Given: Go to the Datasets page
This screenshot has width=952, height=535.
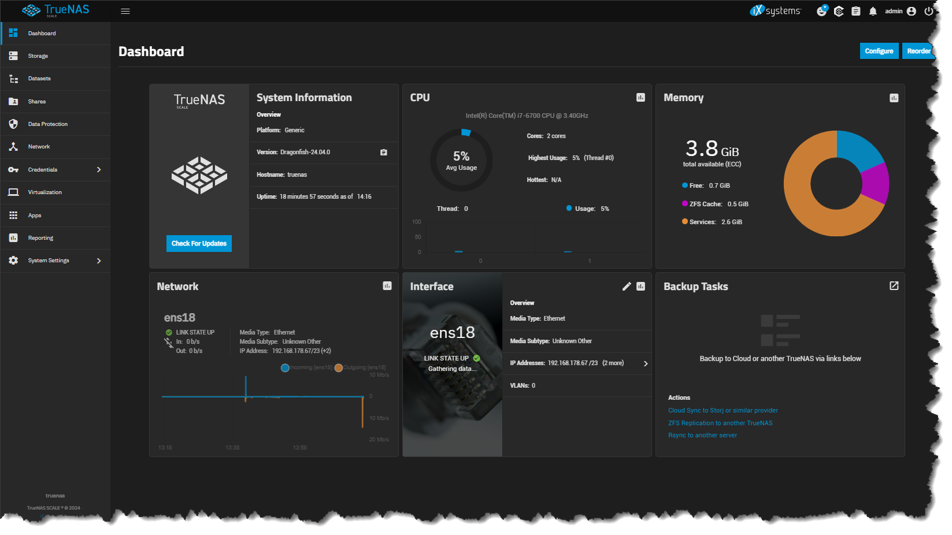Looking at the screenshot, I should pyautogui.click(x=55, y=79).
